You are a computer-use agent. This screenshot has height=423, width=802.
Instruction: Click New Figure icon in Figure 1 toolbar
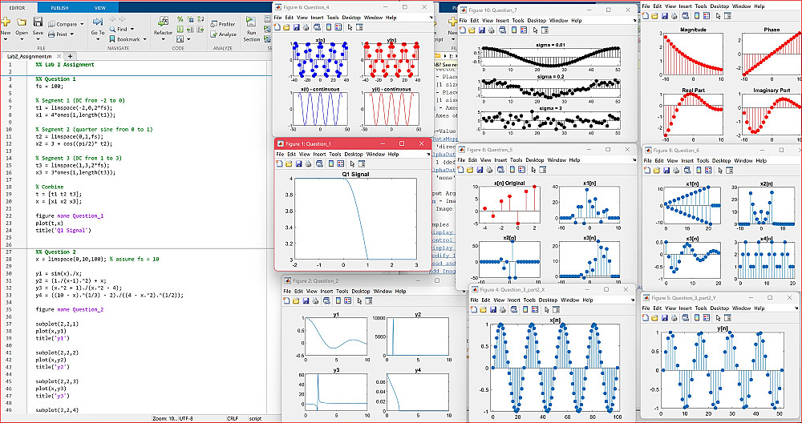(x=279, y=164)
